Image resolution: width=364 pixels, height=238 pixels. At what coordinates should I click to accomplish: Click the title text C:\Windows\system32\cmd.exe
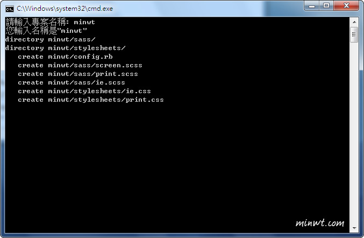pyautogui.click(x=65, y=9)
